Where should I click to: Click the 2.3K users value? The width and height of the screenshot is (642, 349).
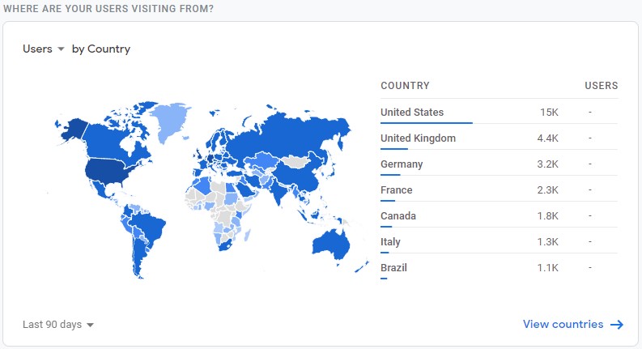tap(548, 189)
